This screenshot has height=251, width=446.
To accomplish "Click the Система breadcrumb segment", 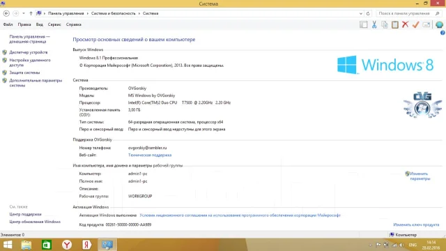I will pos(151,13).
